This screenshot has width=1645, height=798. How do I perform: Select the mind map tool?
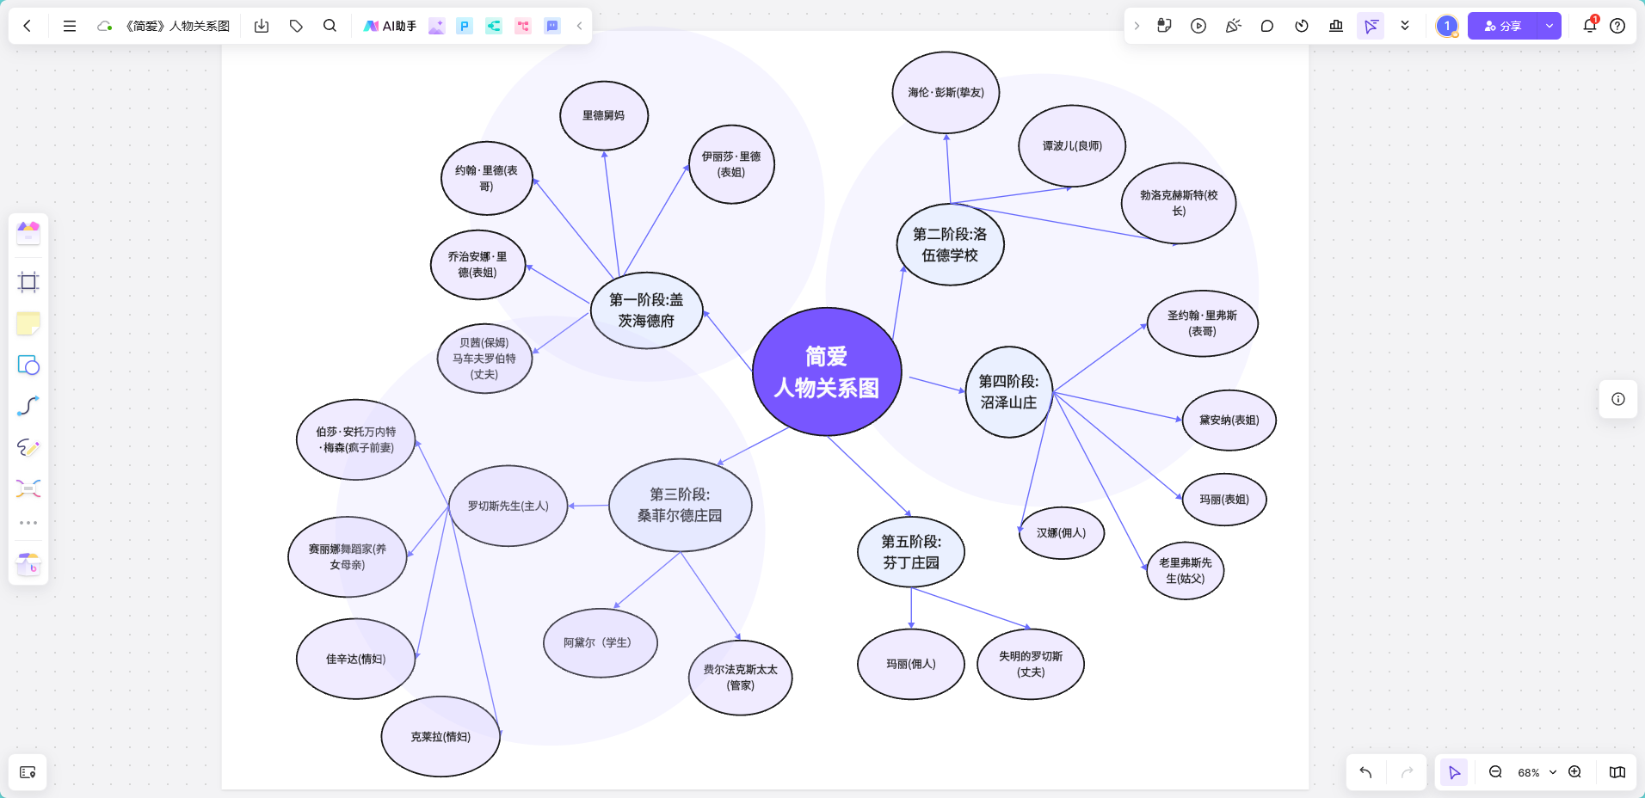tap(28, 488)
